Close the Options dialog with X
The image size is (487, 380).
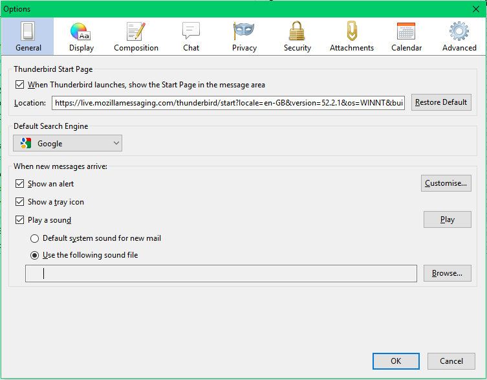coord(476,9)
